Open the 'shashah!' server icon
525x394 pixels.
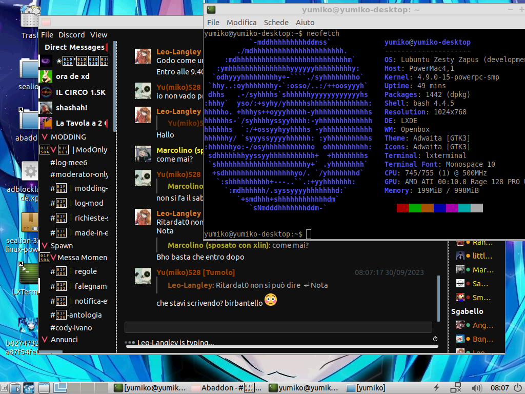point(46,108)
